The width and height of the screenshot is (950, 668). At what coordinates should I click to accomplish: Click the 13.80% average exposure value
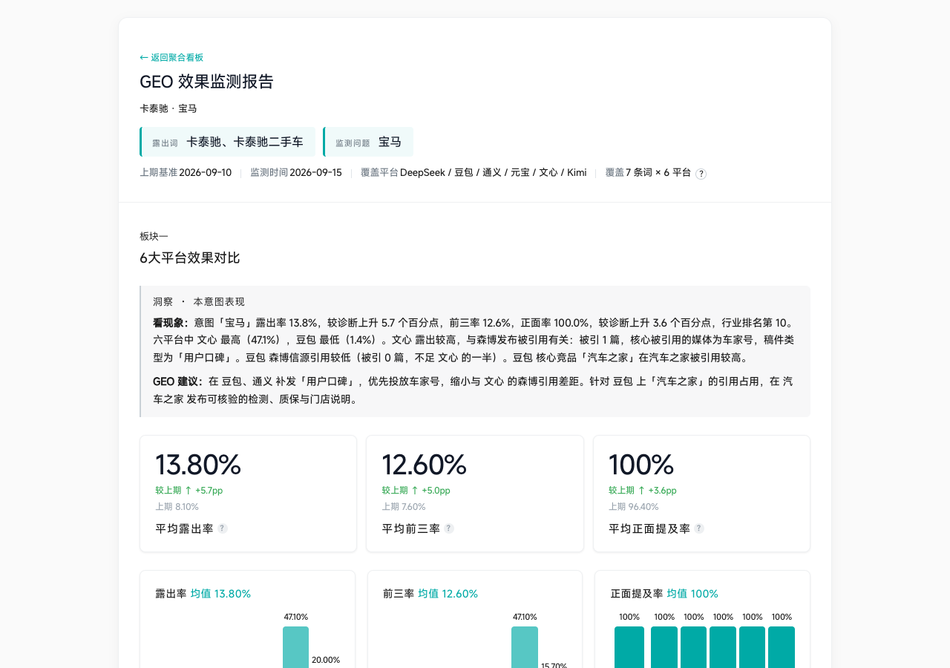pos(198,465)
